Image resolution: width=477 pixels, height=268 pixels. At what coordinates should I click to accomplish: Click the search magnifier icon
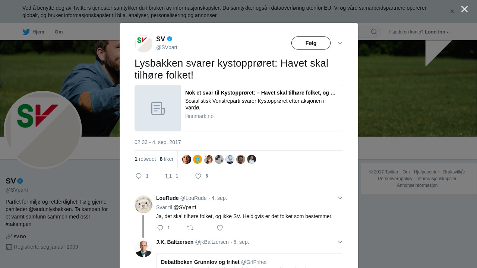point(374,32)
